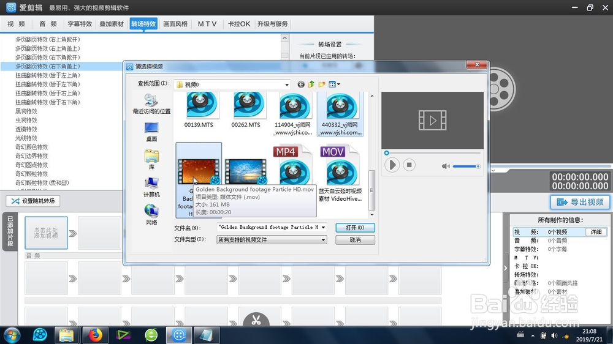Go to Desktop (桌面) in the sidebar
Image resolution: width=613 pixels, height=344 pixels.
151,132
